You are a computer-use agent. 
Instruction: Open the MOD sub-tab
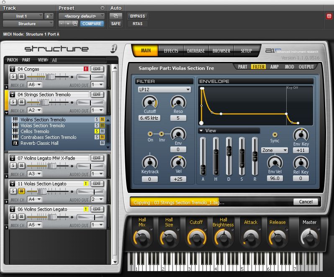289,67
